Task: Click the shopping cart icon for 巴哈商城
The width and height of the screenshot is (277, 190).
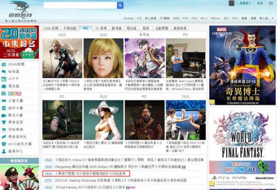Action: [4, 130]
